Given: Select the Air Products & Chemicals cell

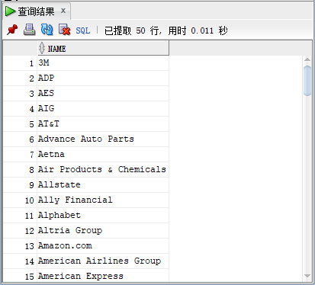Looking at the screenshot, I should [103, 170].
